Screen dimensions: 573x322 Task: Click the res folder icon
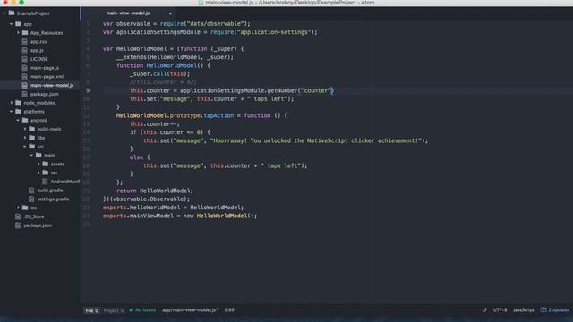[46, 173]
